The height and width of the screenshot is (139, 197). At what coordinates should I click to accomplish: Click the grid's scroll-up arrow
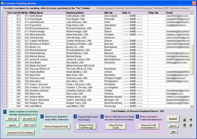pos(191,13)
